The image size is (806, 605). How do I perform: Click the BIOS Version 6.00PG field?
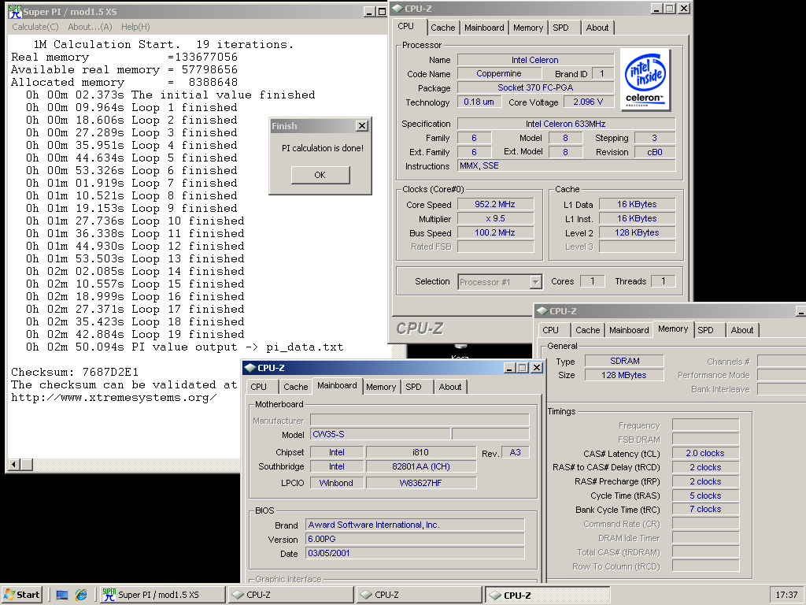pyautogui.click(x=415, y=539)
